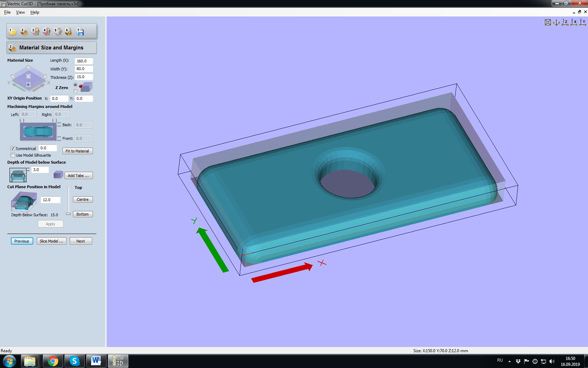Click the machining margins car thumbnail

point(38,131)
